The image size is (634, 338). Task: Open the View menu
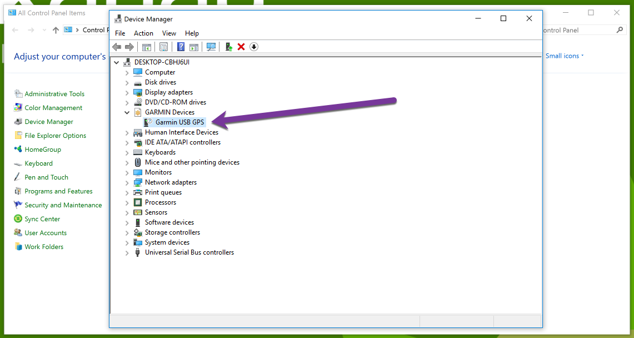coord(169,33)
